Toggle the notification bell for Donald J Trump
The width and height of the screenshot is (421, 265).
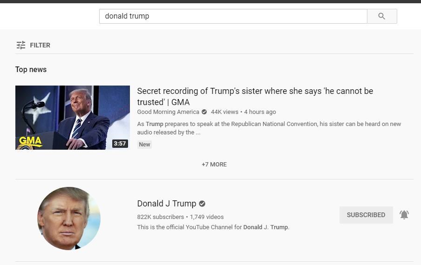click(404, 215)
